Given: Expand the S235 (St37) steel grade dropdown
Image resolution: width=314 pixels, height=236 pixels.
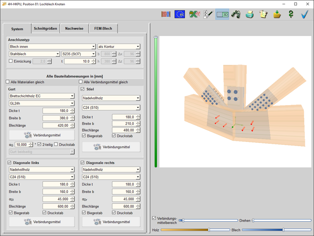Looking at the screenshot, I should 78,54.
